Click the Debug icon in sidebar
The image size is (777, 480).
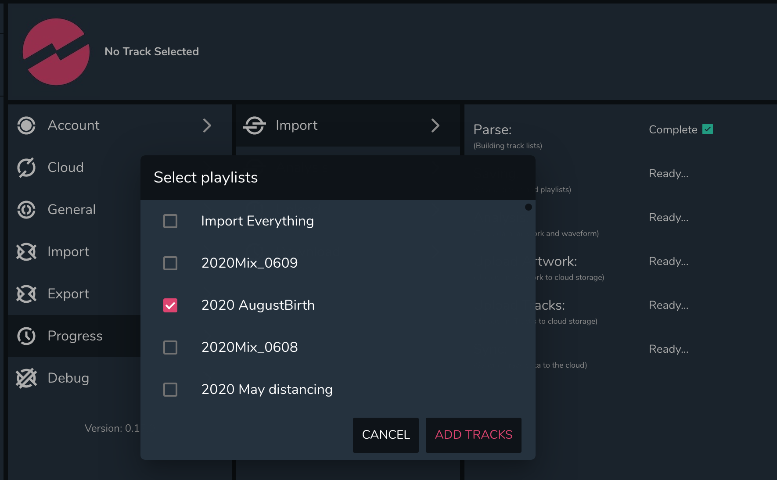click(x=26, y=378)
